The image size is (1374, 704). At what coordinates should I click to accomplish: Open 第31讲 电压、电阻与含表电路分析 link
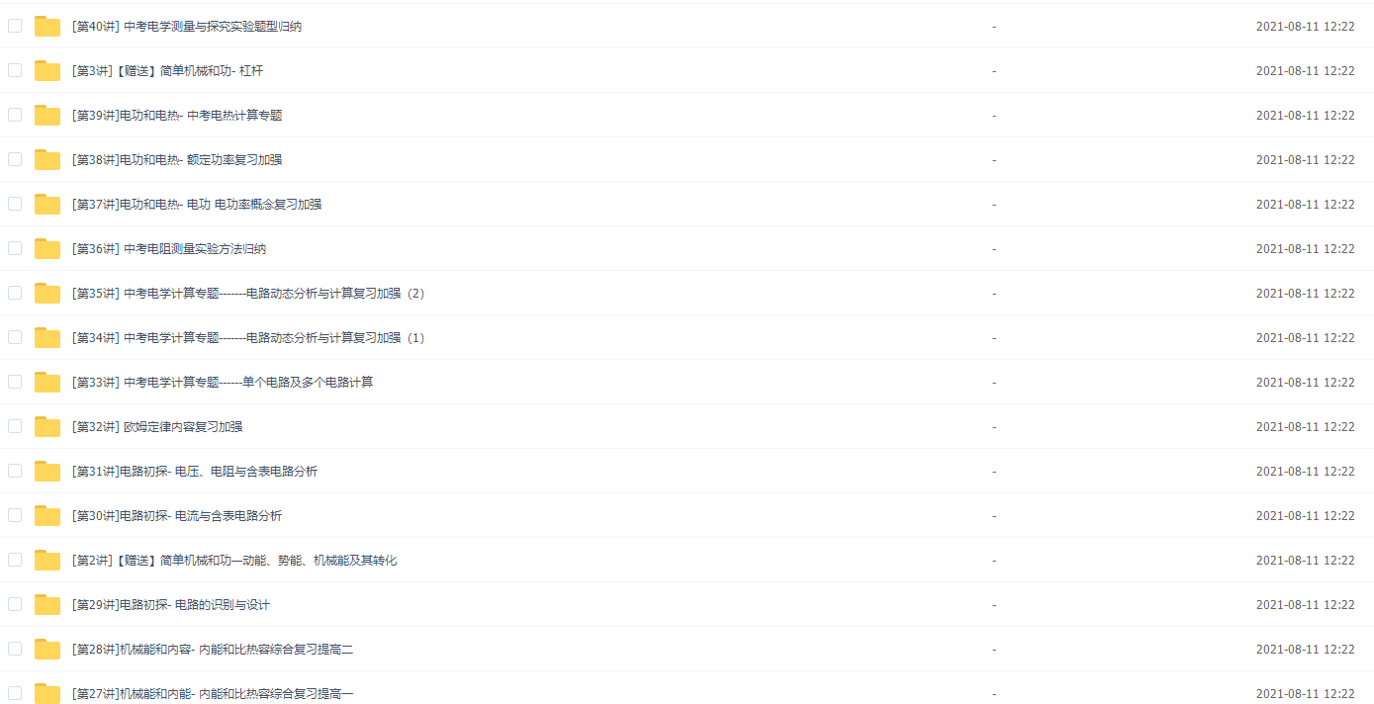(195, 472)
